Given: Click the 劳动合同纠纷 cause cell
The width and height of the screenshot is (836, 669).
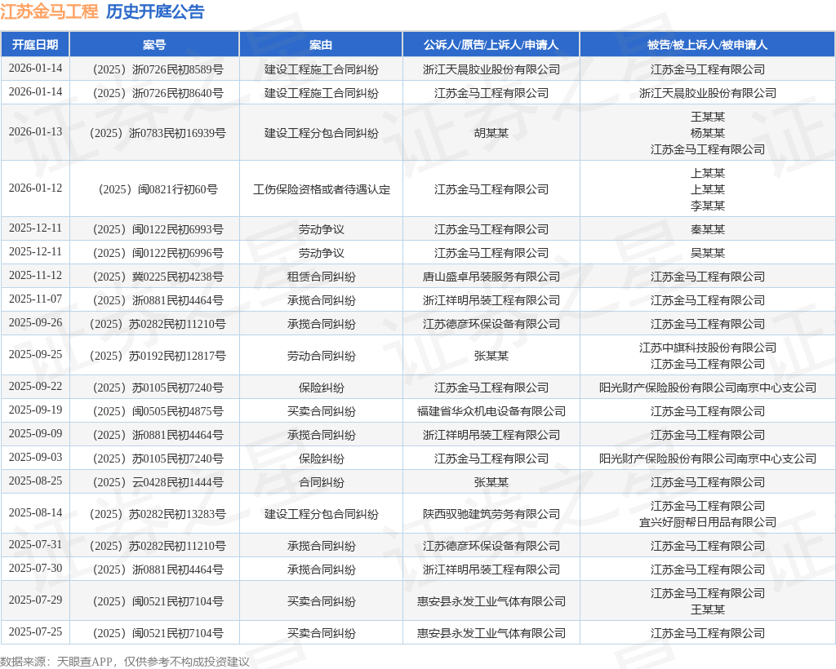Looking at the screenshot, I should pos(322,356).
